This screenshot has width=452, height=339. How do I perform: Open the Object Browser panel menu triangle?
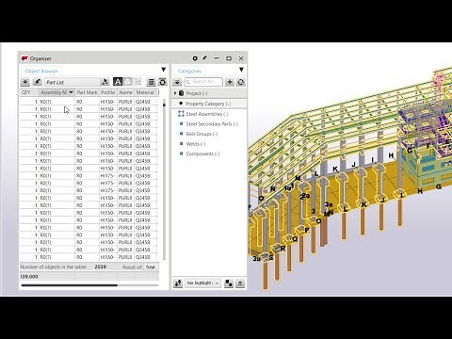pyautogui.click(x=164, y=70)
